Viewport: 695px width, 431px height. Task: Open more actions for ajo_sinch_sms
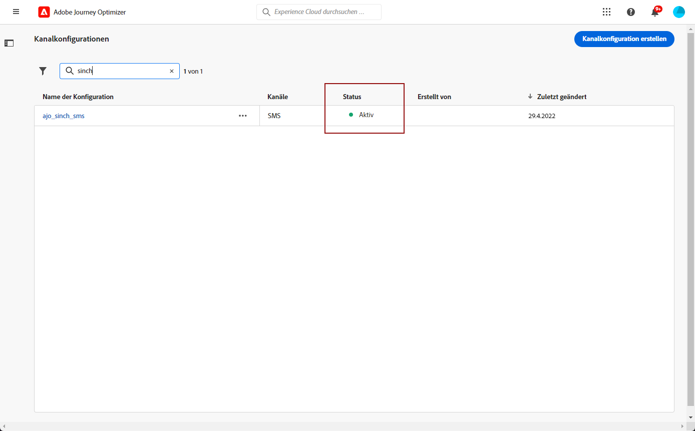[x=243, y=116]
